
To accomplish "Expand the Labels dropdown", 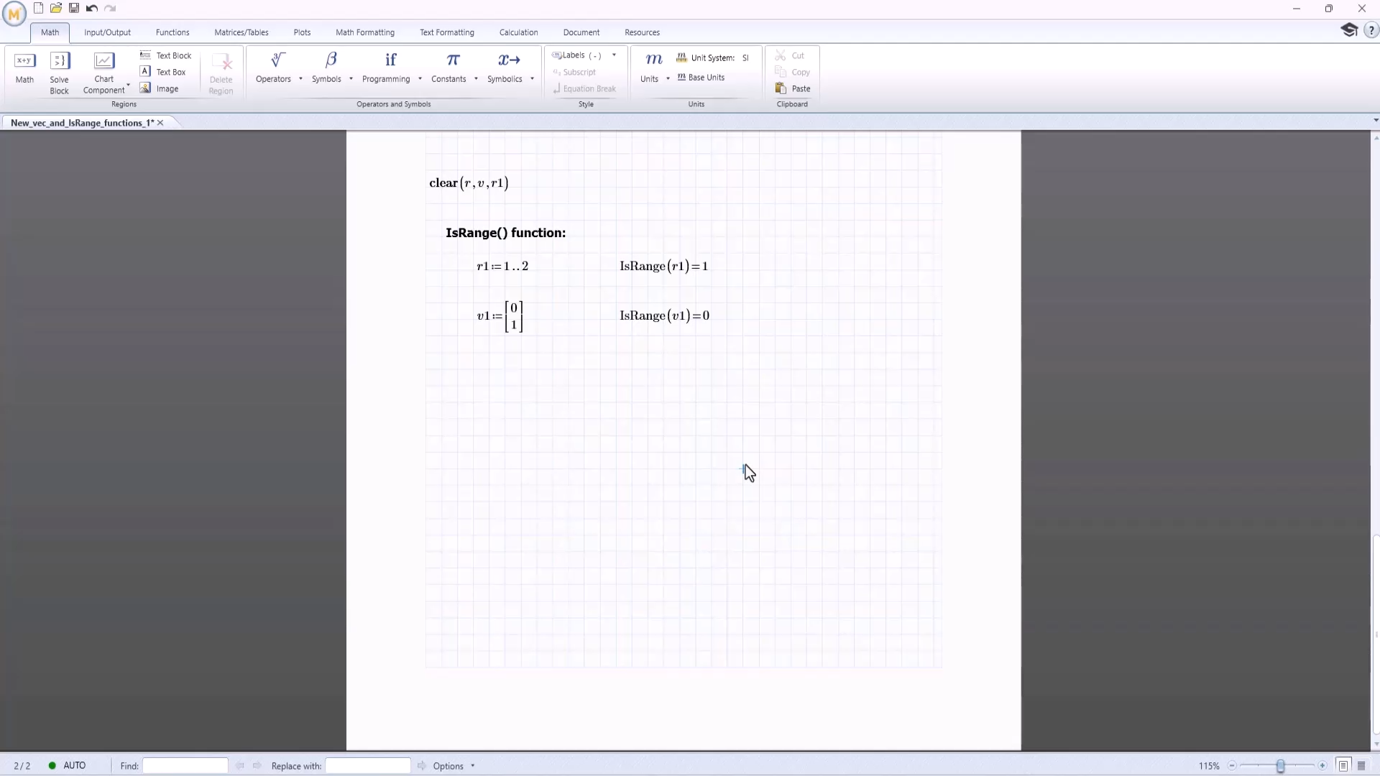I will pyautogui.click(x=614, y=55).
